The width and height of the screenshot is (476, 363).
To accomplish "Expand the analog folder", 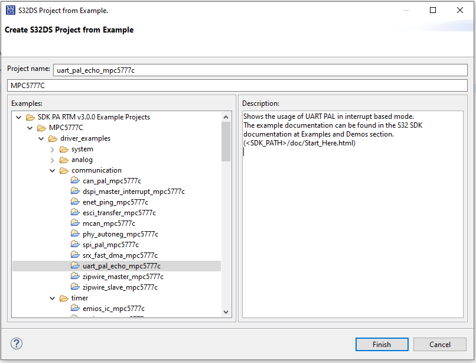I will point(53,160).
